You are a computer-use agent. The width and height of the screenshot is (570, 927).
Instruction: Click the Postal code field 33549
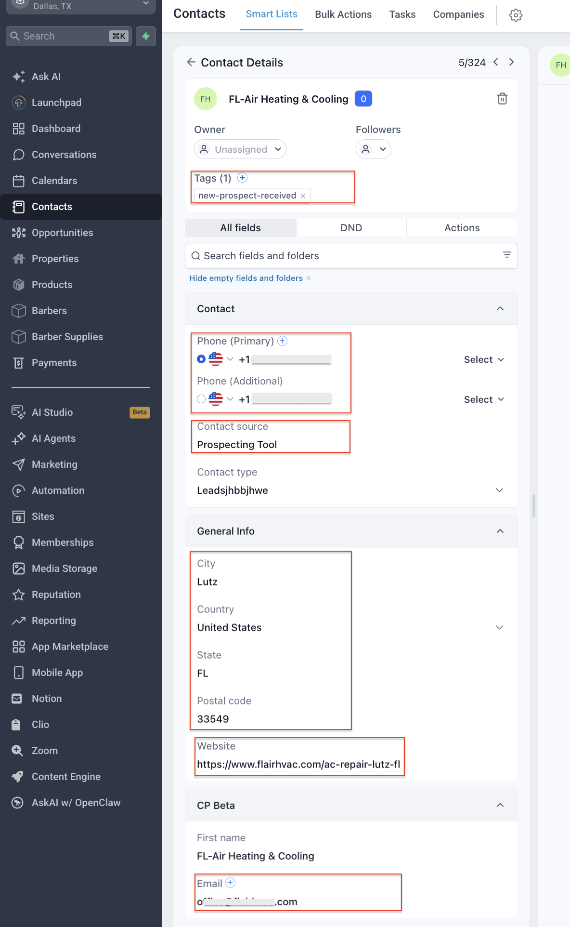point(213,719)
